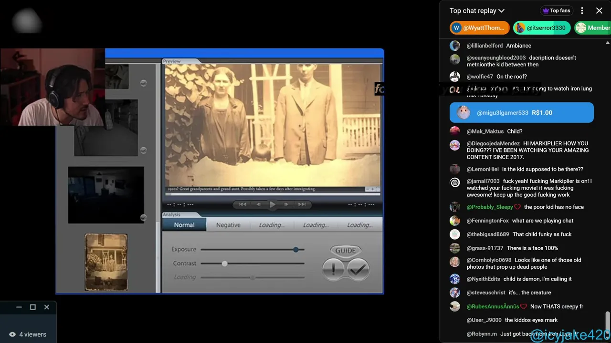Click the step-back arrow in playback bar

258,204
